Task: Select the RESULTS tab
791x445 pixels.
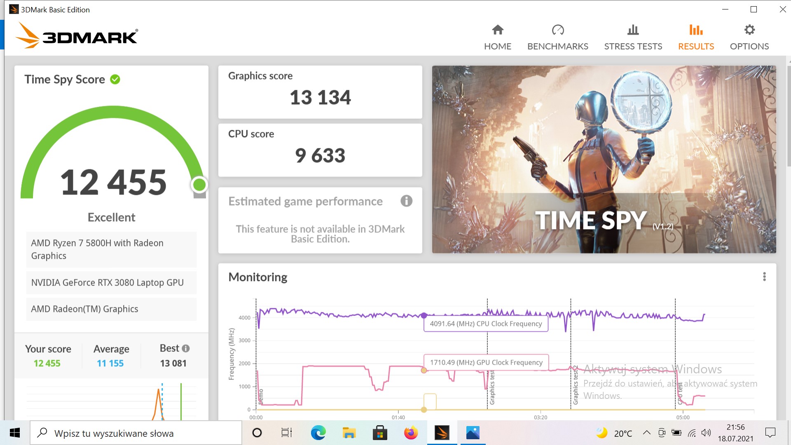Action: (x=696, y=37)
